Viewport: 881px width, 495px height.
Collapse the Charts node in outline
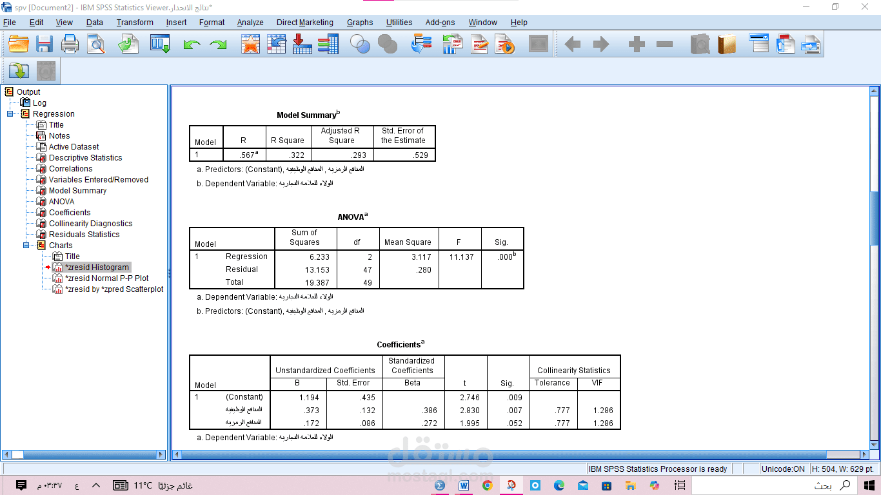tap(26, 246)
